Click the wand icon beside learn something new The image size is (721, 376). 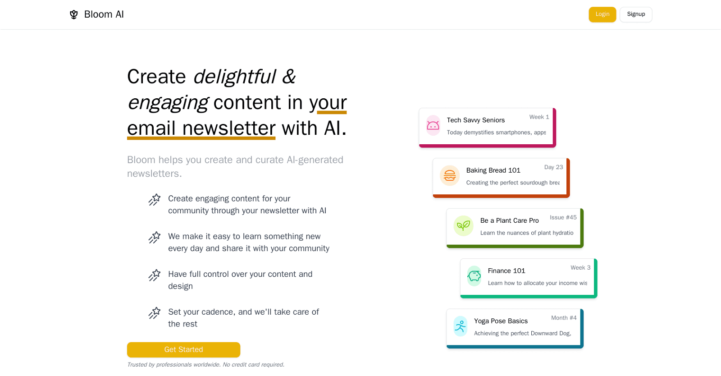pos(155,237)
